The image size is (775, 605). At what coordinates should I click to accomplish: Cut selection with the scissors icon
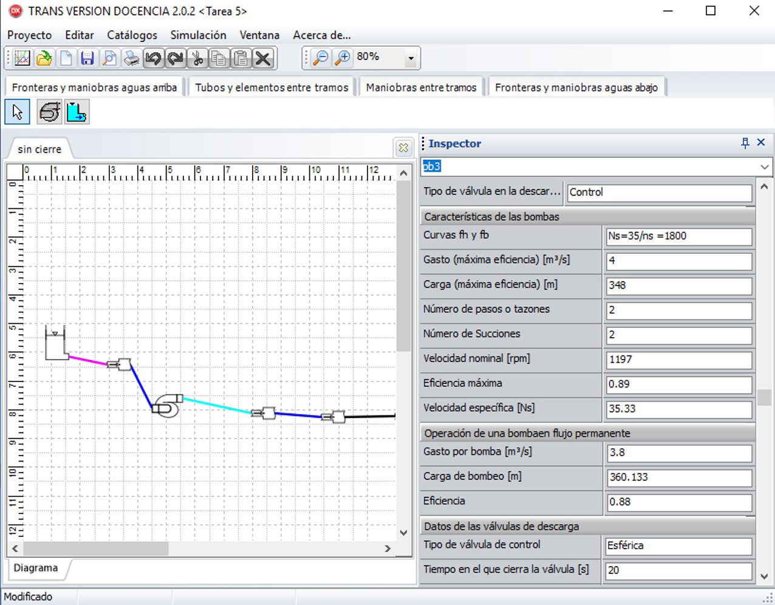[197, 58]
